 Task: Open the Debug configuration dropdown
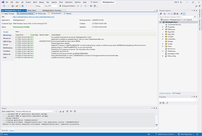(x=39, y=6)
